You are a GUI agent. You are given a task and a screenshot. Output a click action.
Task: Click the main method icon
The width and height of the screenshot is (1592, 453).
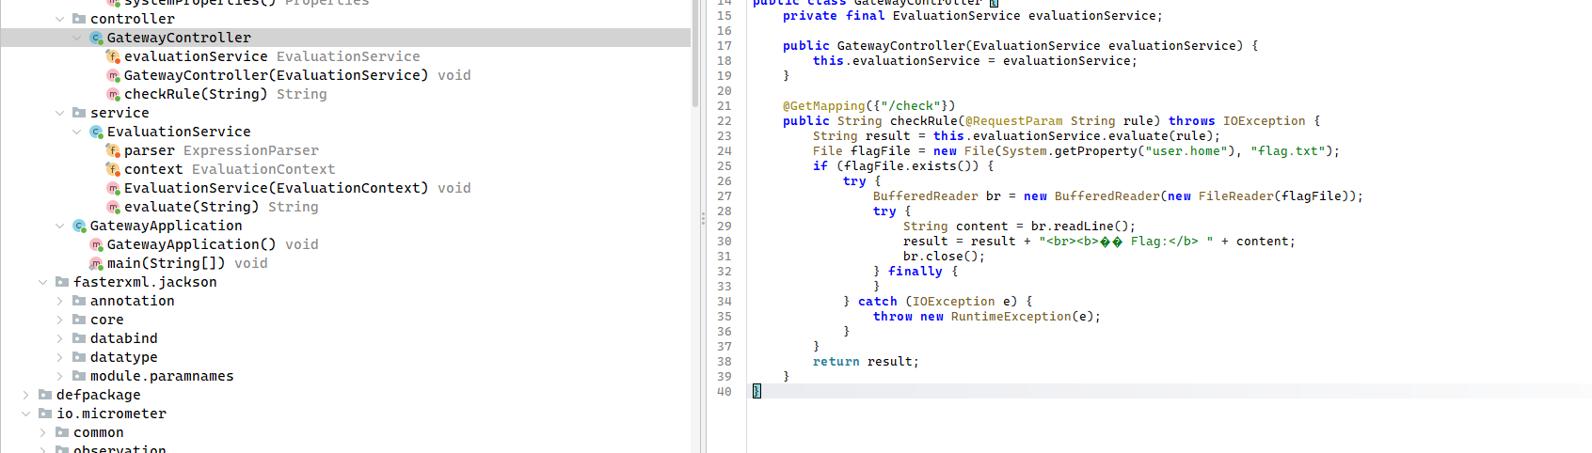click(x=96, y=263)
